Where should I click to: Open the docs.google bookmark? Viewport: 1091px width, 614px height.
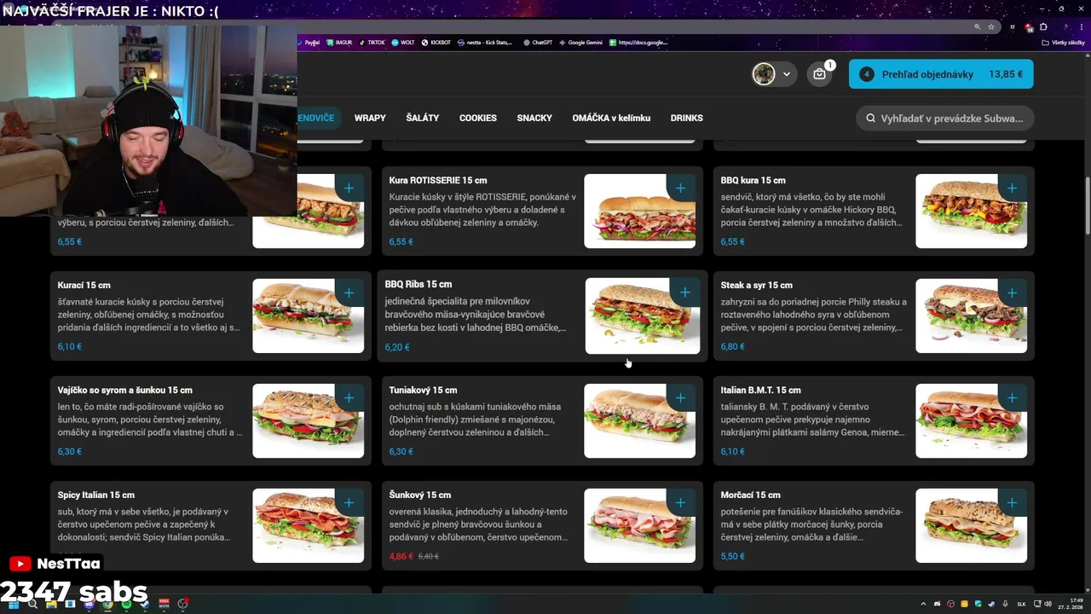click(639, 42)
